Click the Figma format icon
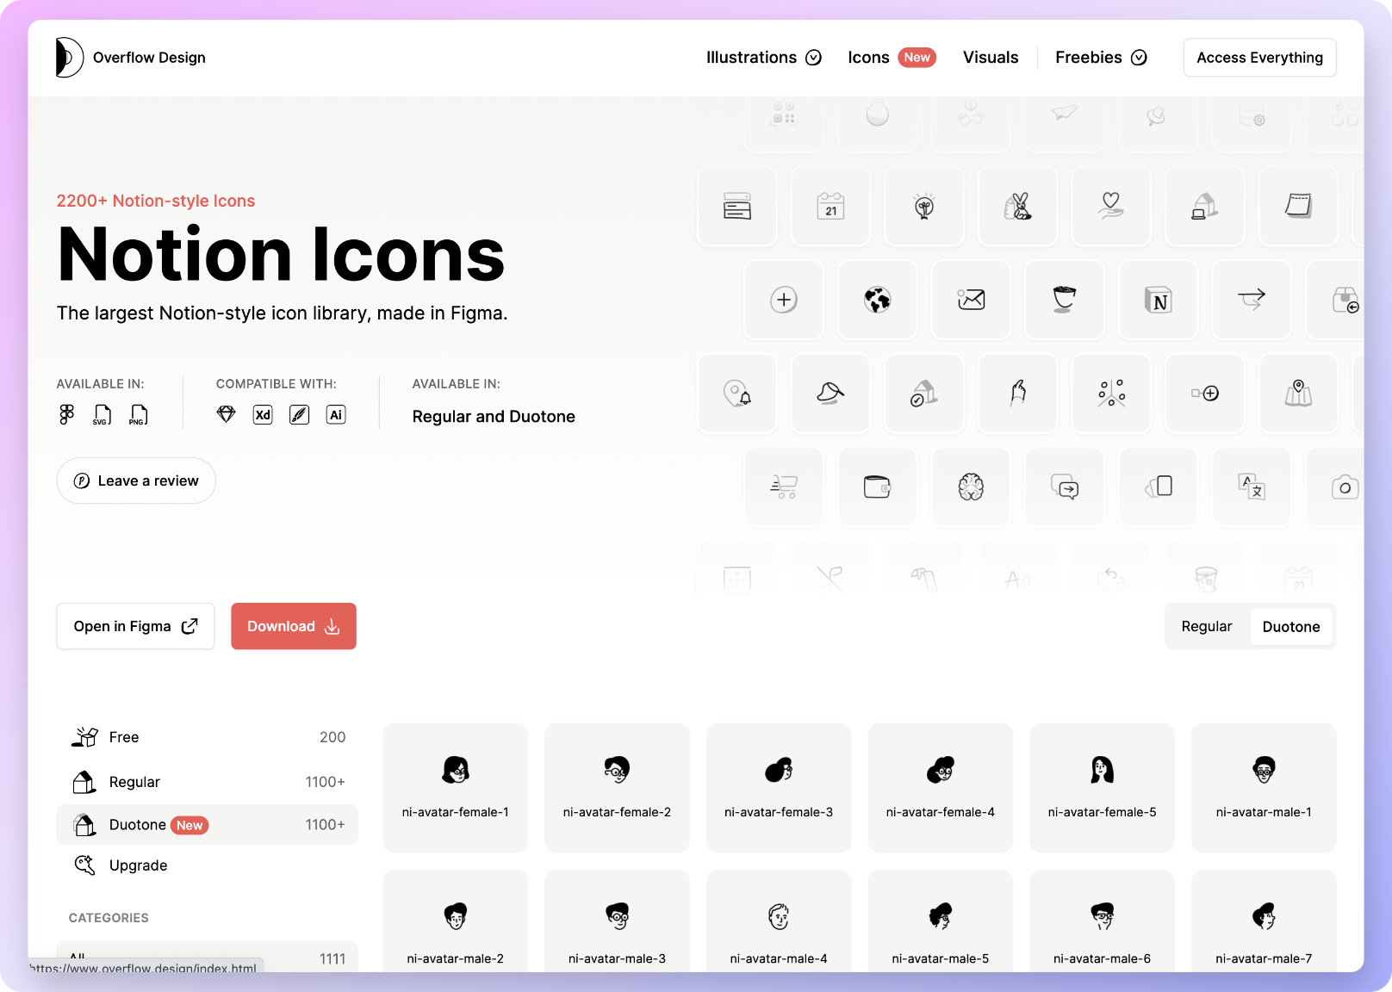 click(x=66, y=415)
